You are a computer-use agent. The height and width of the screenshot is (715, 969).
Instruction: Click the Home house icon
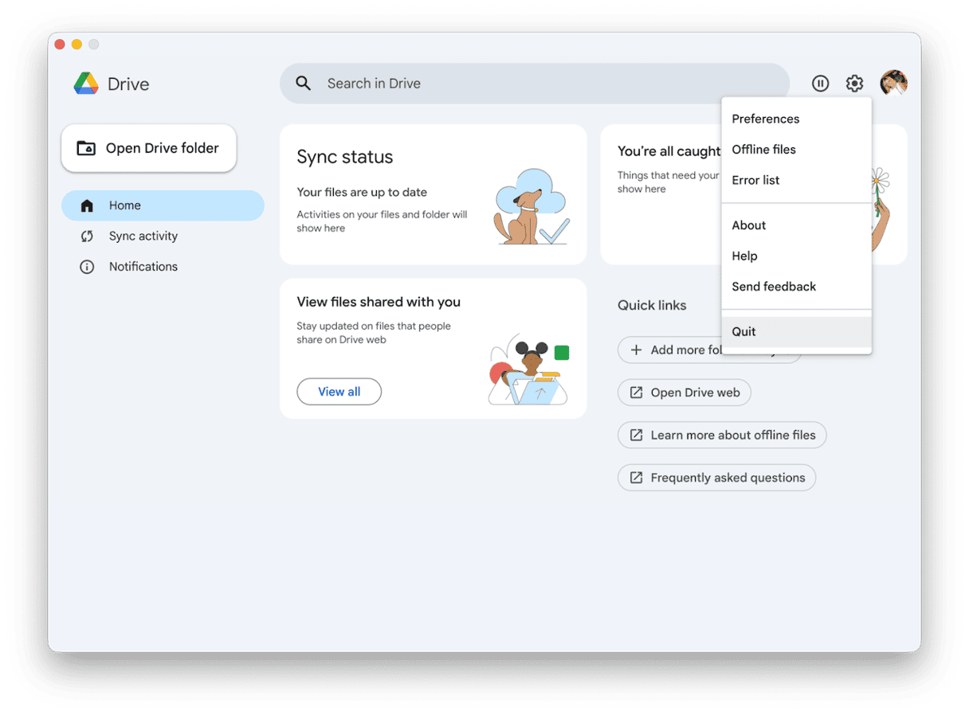(87, 205)
